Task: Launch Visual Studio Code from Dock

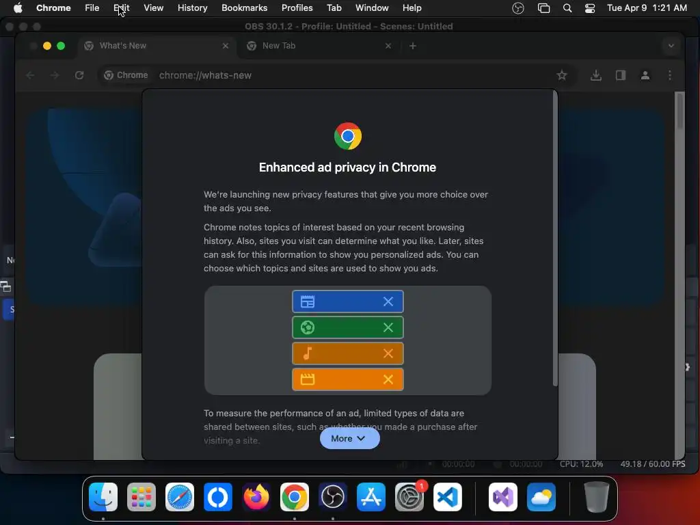Action: click(x=448, y=497)
